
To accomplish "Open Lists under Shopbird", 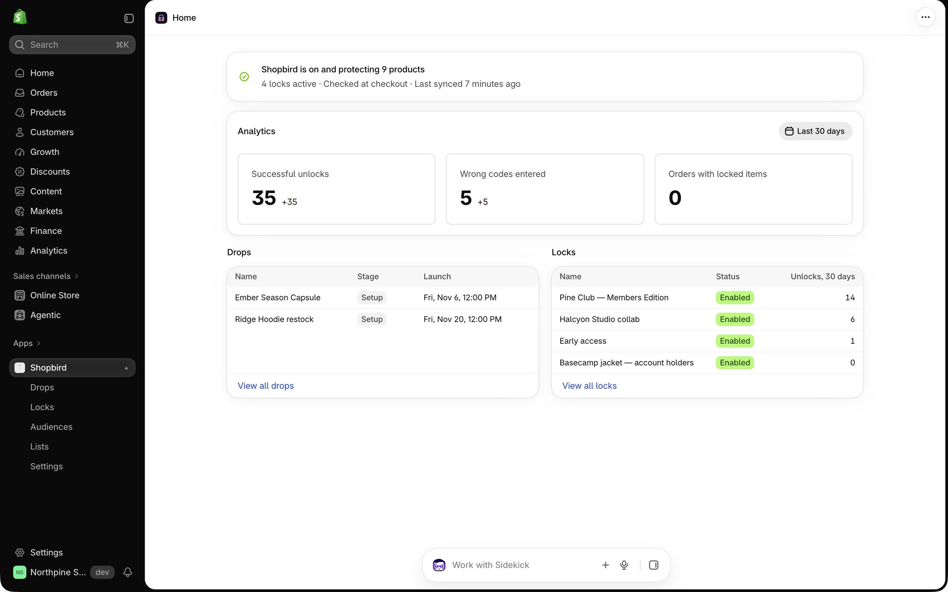I will [x=39, y=447].
